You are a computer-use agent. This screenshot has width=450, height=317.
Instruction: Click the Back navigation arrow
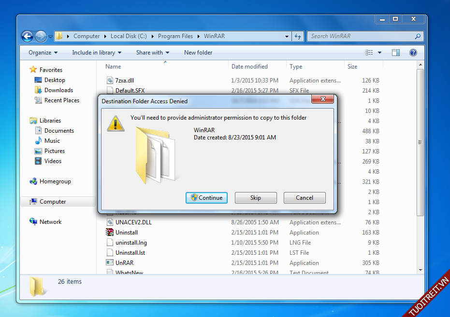[x=27, y=36]
